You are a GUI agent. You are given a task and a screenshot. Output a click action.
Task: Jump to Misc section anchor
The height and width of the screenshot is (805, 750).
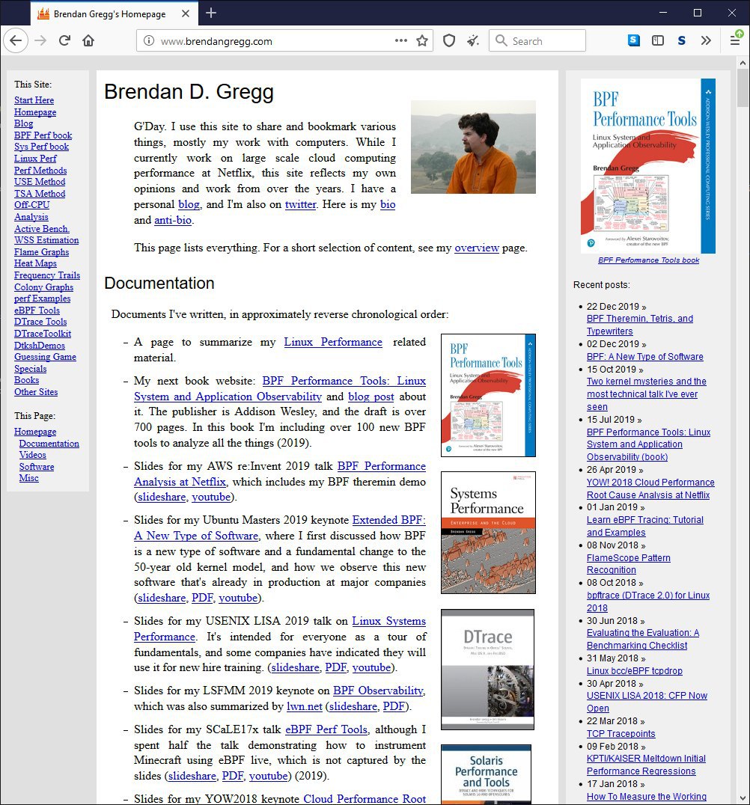tap(28, 478)
